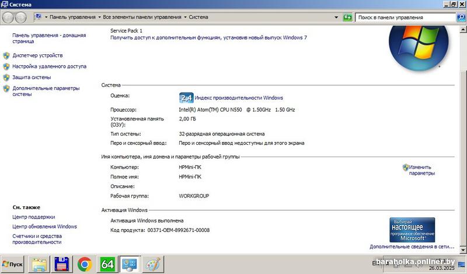Click the HPMini-ПК value next to Компьютер
Screen dimensions: 467x274
click(190, 167)
